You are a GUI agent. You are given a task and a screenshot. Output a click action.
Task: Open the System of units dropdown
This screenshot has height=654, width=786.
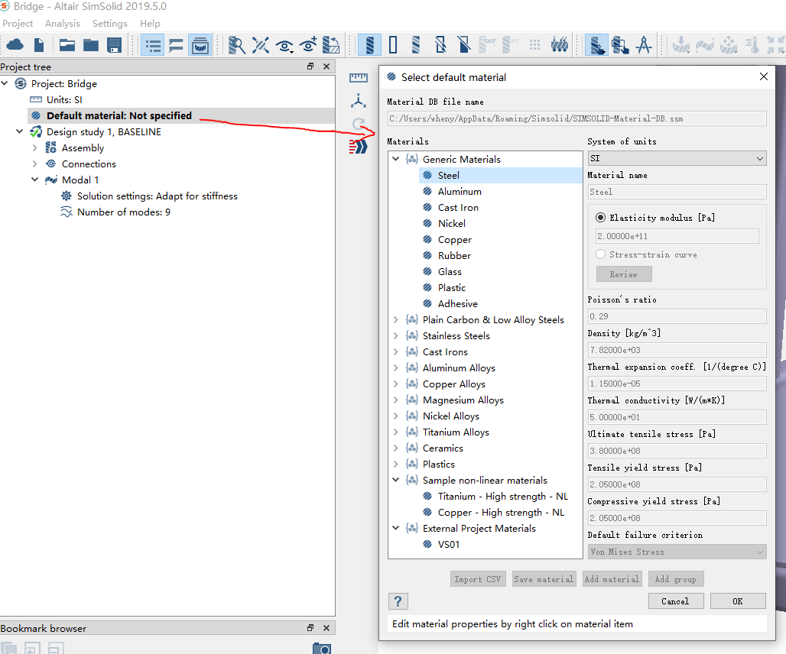pyautogui.click(x=677, y=159)
